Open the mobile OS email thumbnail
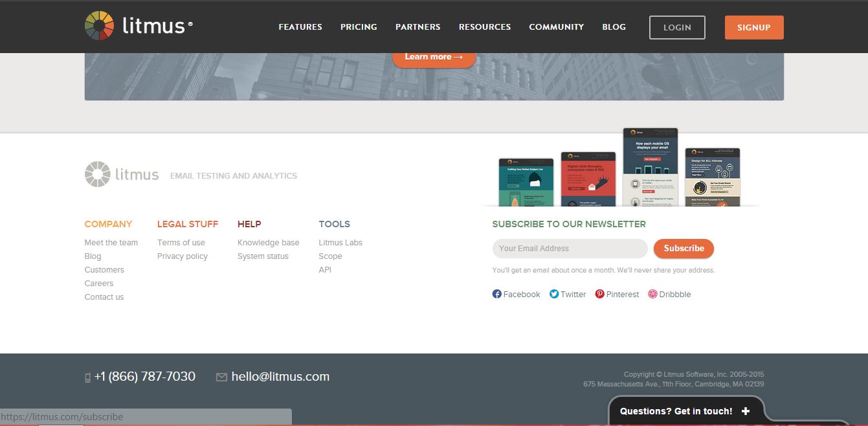The image size is (868, 426). click(x=651, y=167)
